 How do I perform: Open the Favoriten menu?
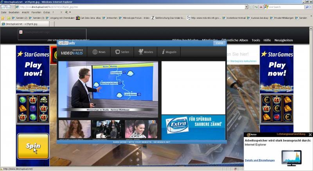(36, 12)
